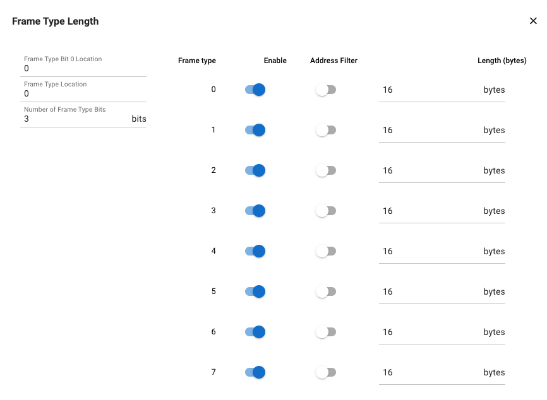Screen dimensions: 547x400
Task: Toggle Enable switch for frame type 2
Action: [255, 170]
